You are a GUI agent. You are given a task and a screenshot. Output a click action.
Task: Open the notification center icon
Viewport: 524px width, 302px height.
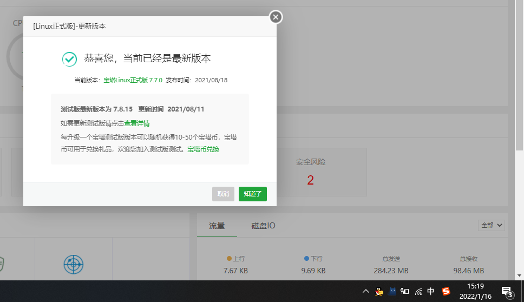point(507,292)
